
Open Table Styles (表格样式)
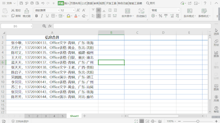204,13
